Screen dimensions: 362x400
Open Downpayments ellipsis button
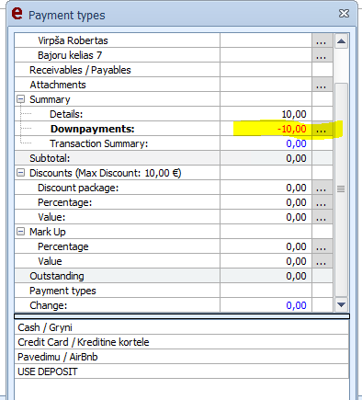[322, 129]
